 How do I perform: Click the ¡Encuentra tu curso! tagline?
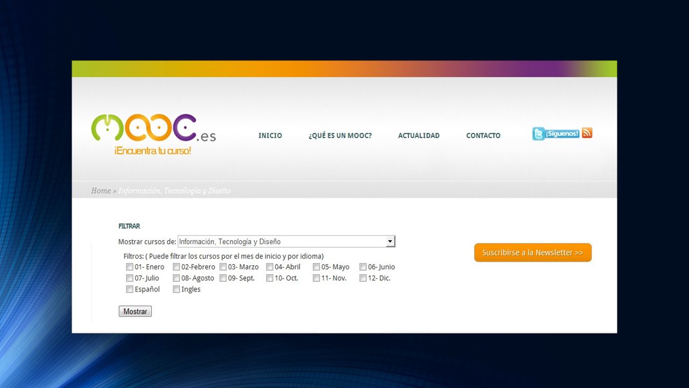point(152,151)
